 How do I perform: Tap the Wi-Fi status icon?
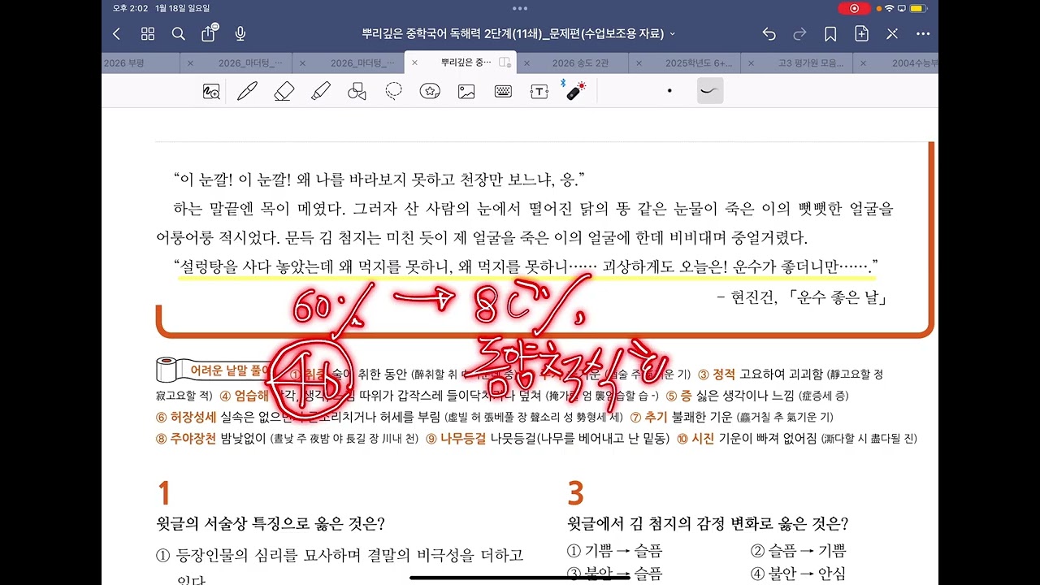point(889,8)
